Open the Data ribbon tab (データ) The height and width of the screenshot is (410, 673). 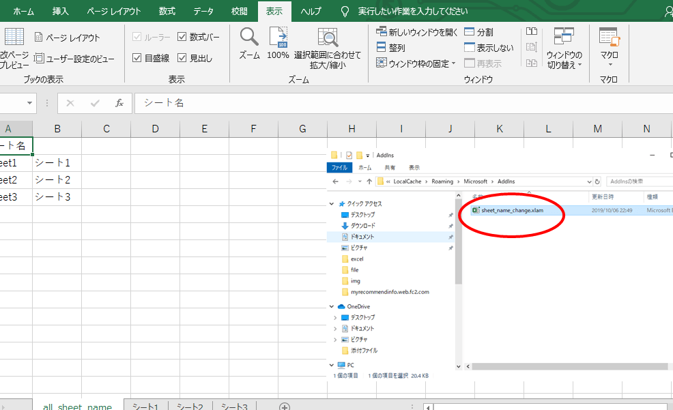(203, 12)
